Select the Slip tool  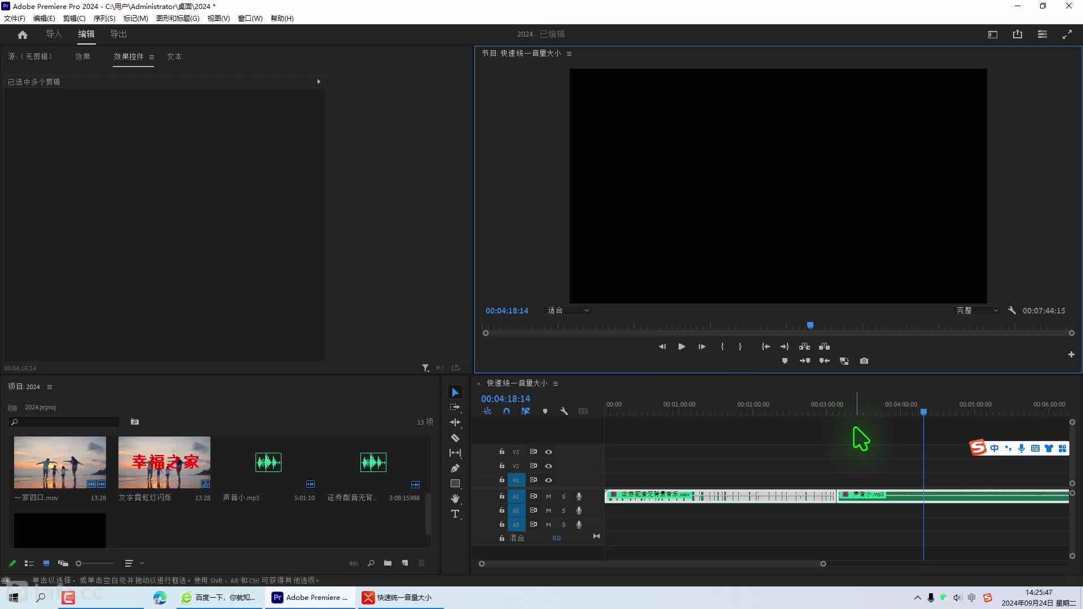(455, 453)
